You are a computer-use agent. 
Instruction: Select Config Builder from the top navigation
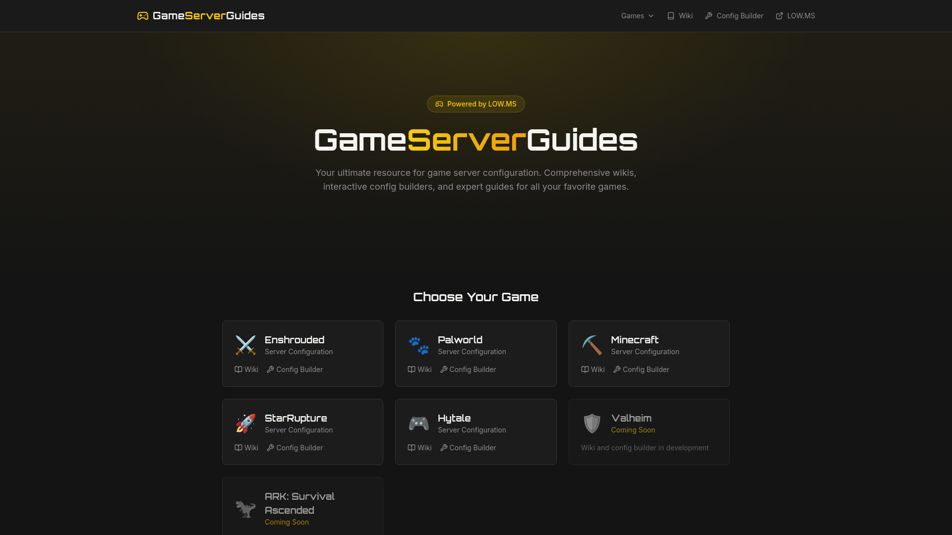tap(734, 15)
